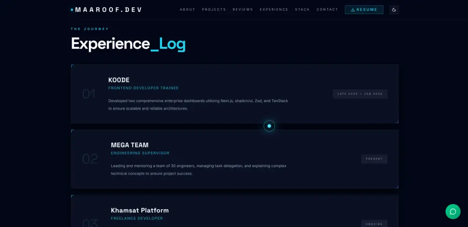Open the green chat bubble widget
This screenshot has width=468, height=227.
point(453,212)
